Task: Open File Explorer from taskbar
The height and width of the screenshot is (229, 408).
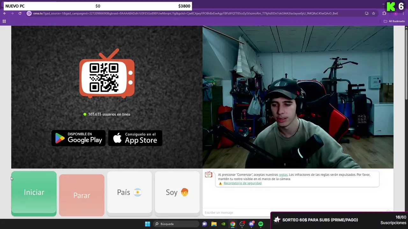Action: (214, 224)
